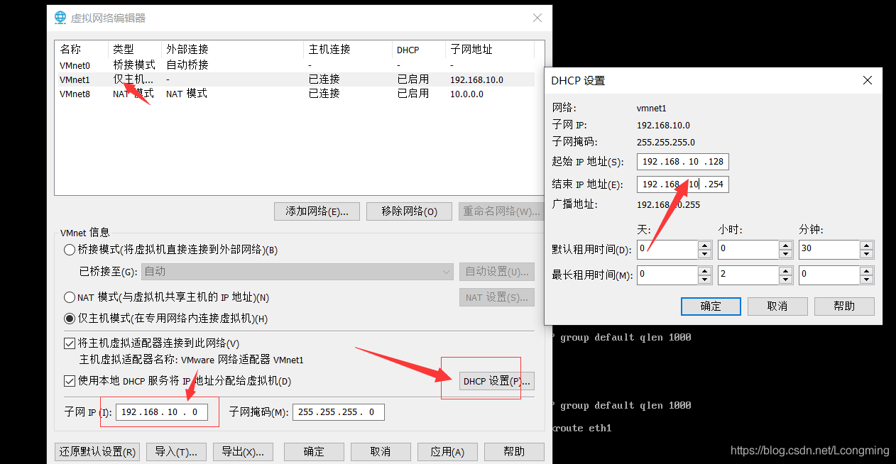Toggle 将主机虚拟适配器连接到此网络 checkbox
Screen dimensions: 896x464
point(70,343)
